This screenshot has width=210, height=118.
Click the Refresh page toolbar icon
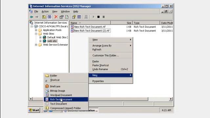tap(67, 17)
